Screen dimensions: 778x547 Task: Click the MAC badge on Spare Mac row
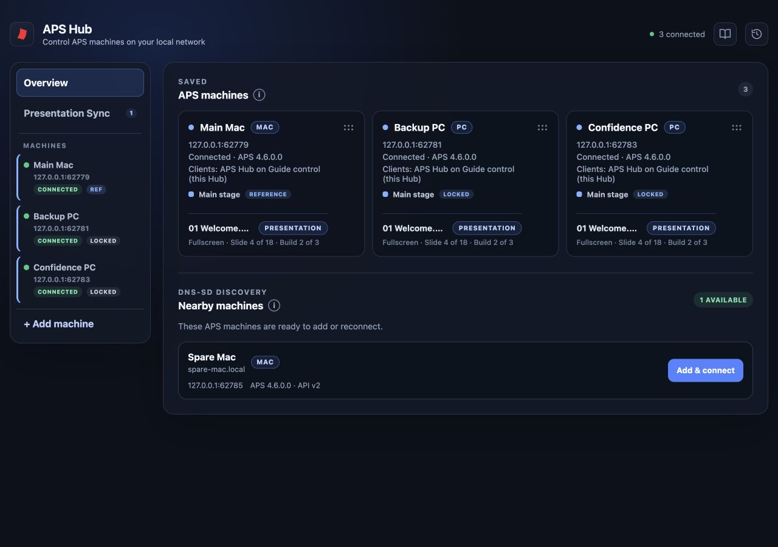tap(265, 362)
